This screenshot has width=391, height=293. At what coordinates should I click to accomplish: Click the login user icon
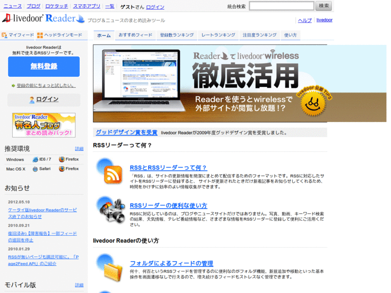click(x=32, y=100)
